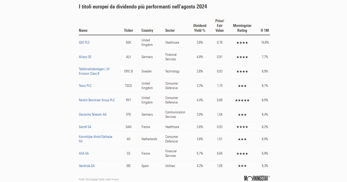Click the Morningstar logo
The height and width of the screenshot is (182, 347).
coord(257,178)
